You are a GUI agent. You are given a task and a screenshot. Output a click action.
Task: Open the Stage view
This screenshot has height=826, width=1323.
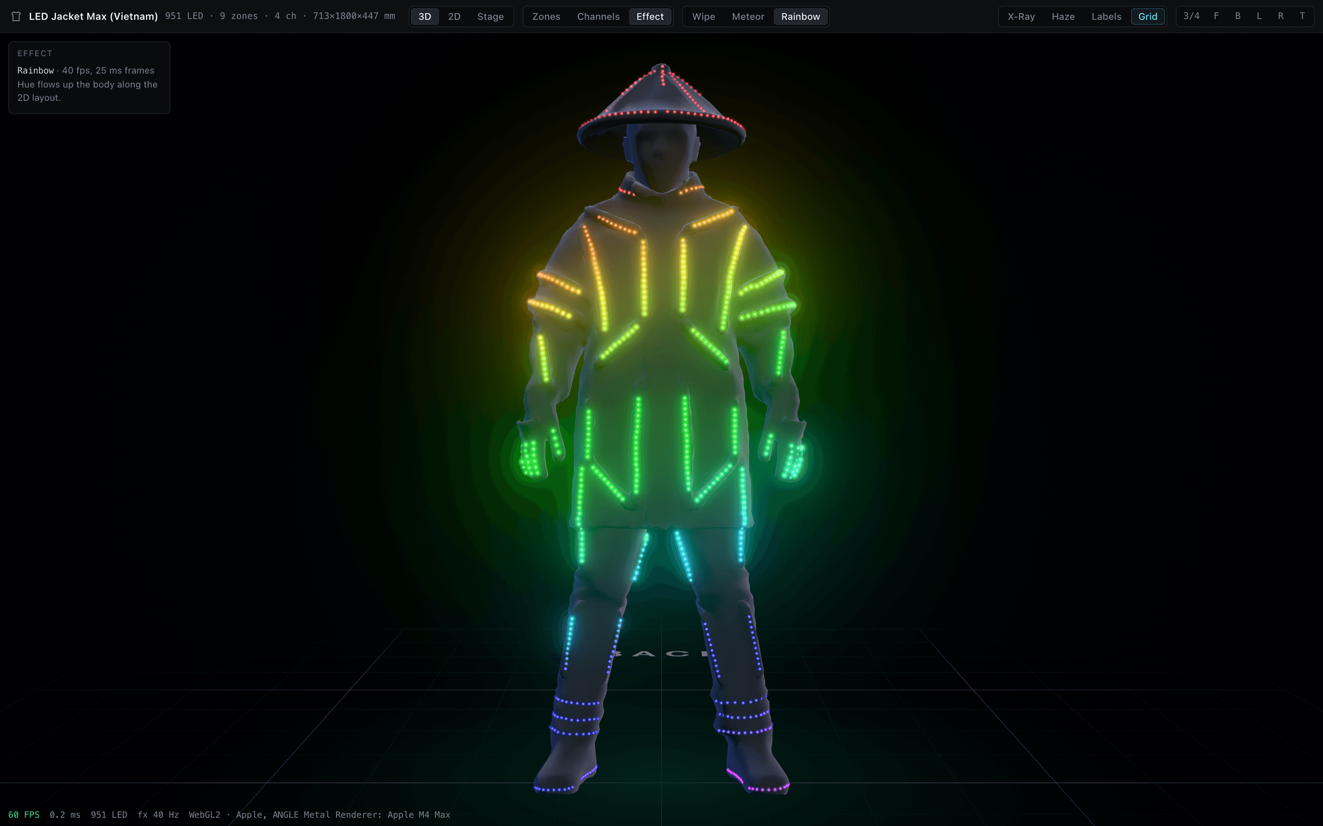[x=490, y=17]
